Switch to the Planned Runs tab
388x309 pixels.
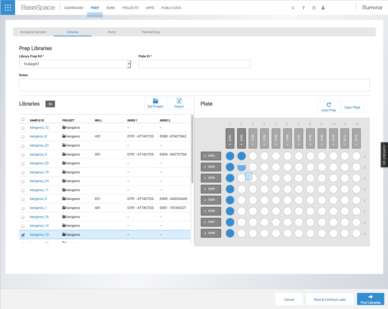pos(151,32)
